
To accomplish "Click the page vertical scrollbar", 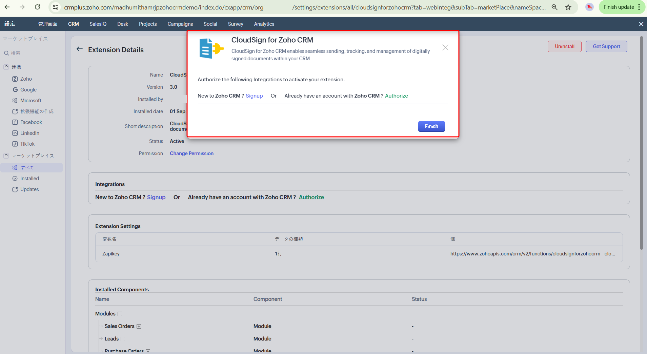I will 641,142.
